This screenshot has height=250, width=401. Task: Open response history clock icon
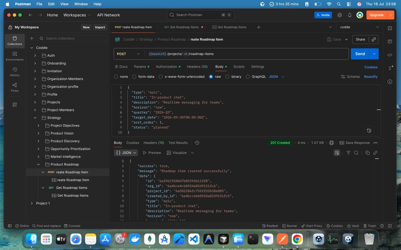click(x=197, y=143)
